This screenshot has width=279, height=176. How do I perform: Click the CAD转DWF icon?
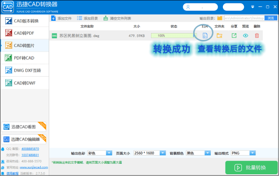(x=9, y=83)
